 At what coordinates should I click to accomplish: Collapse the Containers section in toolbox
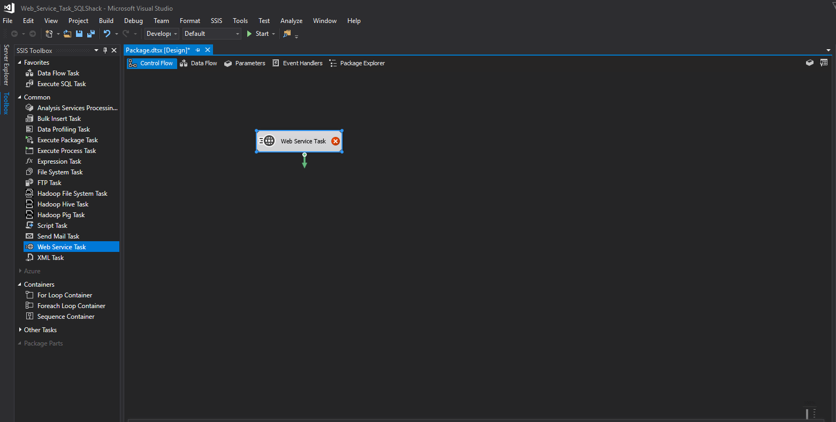tap(20, 285)
